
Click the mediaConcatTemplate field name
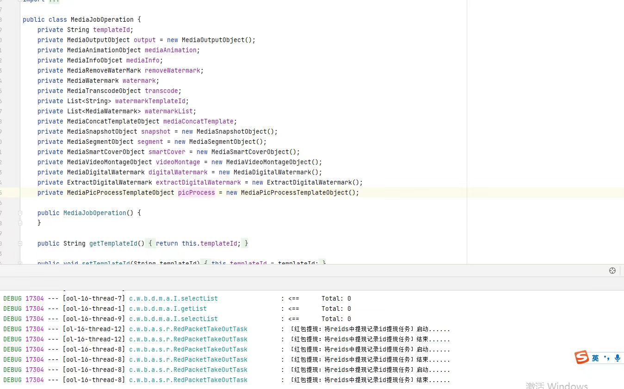click(198, 121)
